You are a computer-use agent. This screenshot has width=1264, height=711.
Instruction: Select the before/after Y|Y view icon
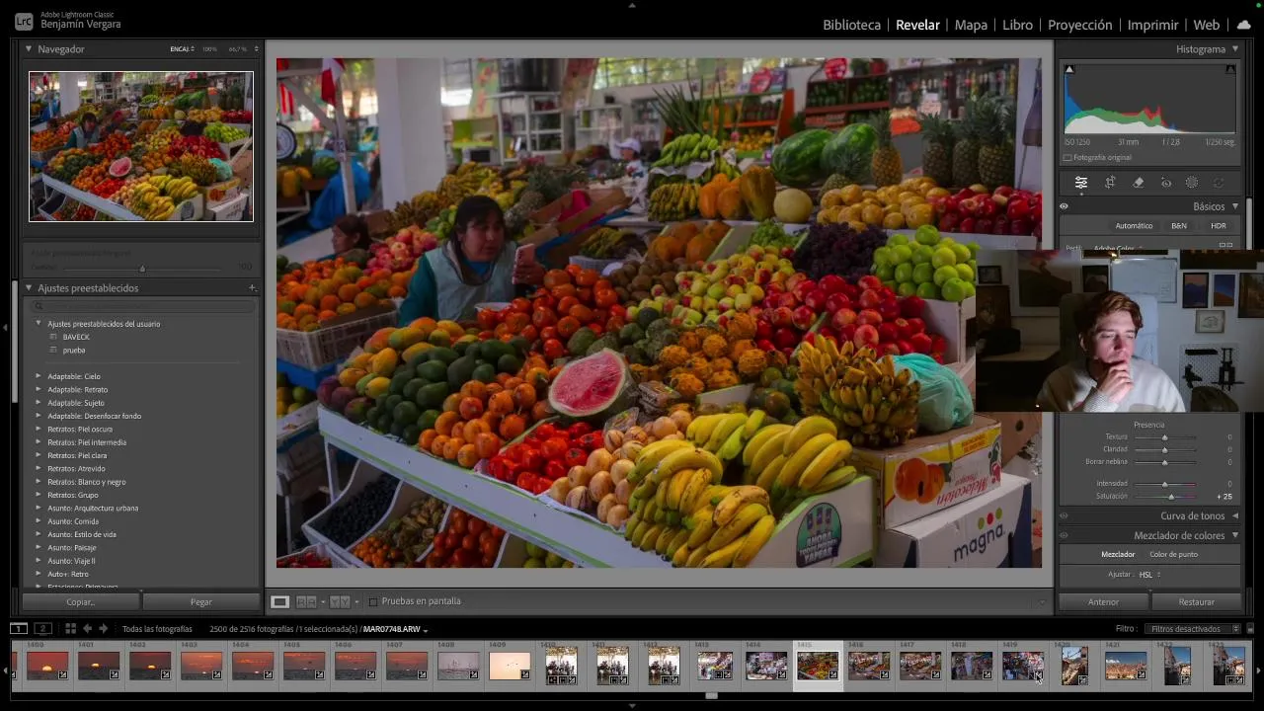(x=339, y=601)
